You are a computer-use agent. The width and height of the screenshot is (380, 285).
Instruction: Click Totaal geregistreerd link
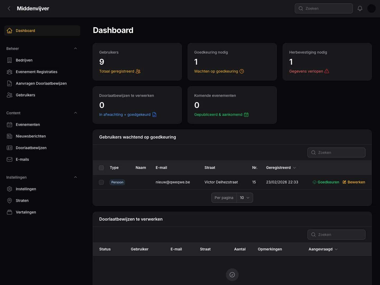[x=120, y=71]
